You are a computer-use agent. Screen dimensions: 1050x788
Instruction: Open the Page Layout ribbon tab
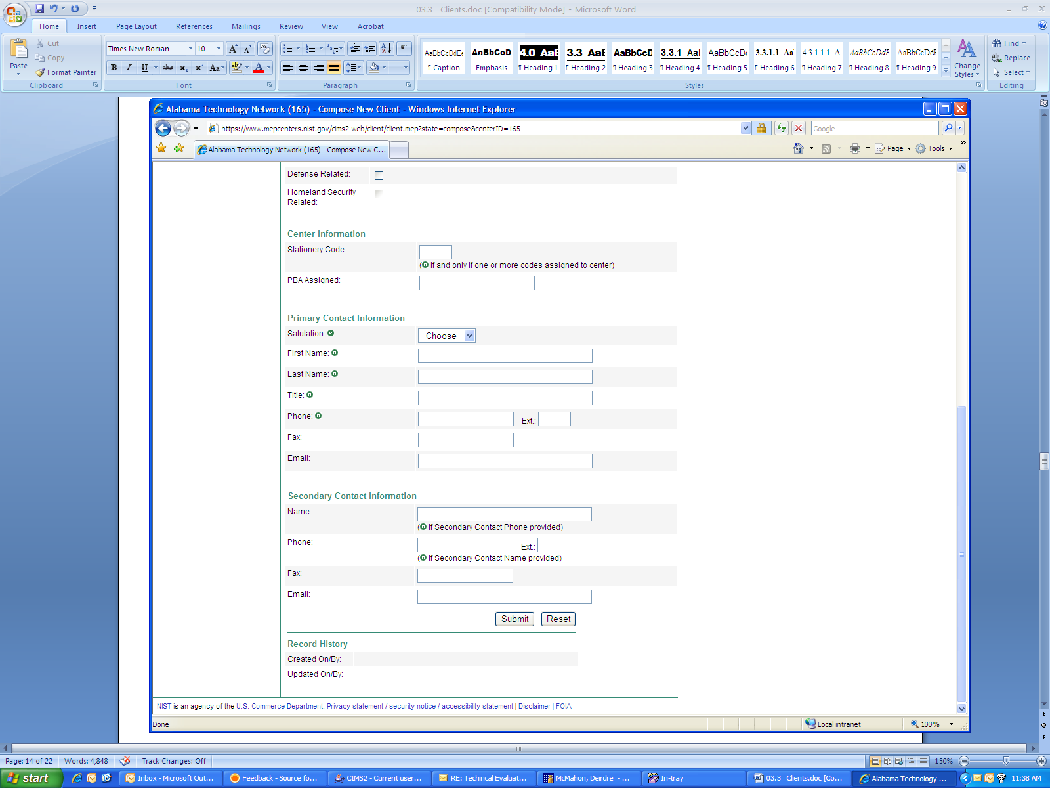[x=136, y=26]
